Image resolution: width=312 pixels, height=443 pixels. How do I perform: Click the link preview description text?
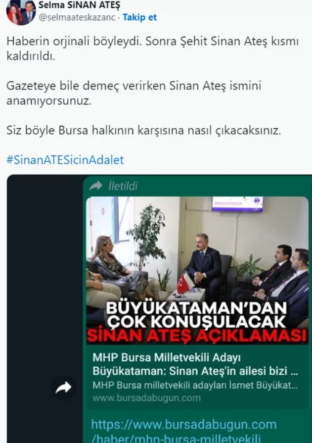pyautogui.click(x=195, y=385)
